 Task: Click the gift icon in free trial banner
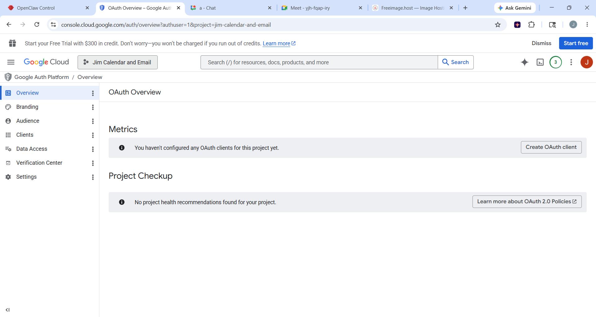[12, 43]
